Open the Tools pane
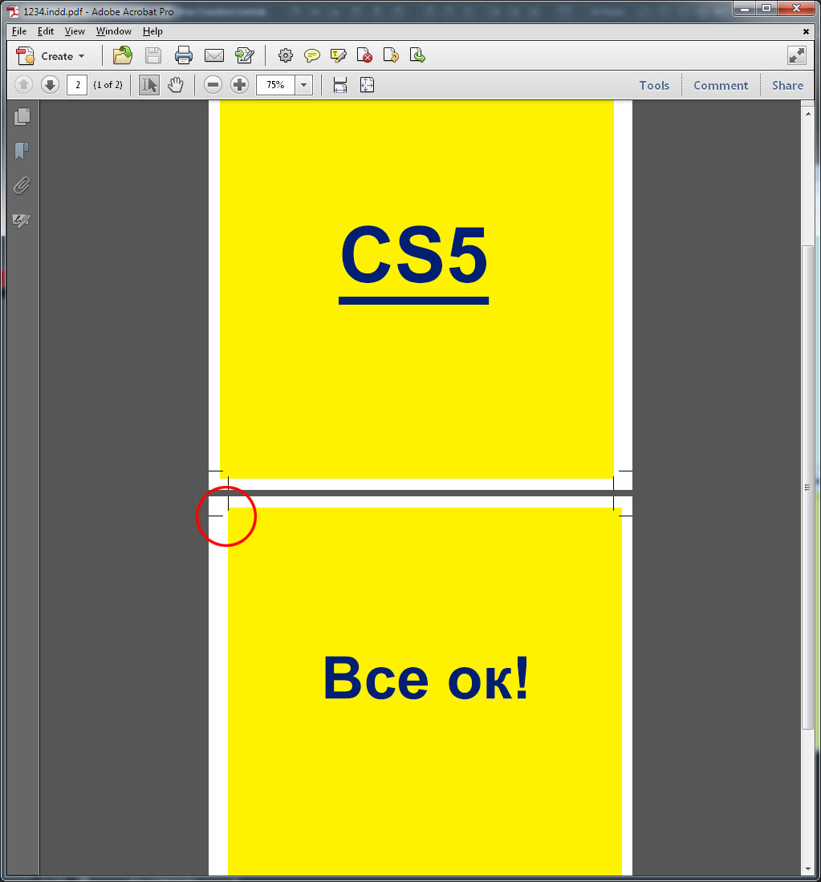 [654, 86]
